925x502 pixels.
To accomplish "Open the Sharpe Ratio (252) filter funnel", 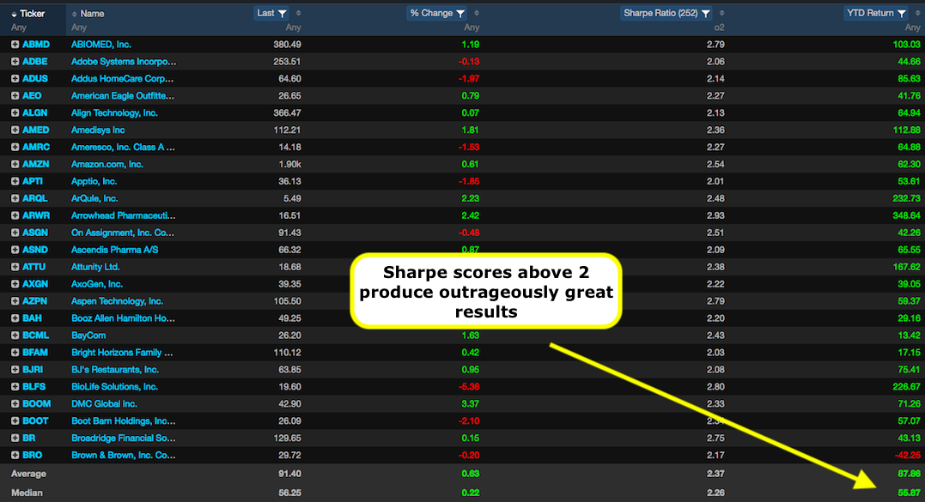I will pos(705,13).
